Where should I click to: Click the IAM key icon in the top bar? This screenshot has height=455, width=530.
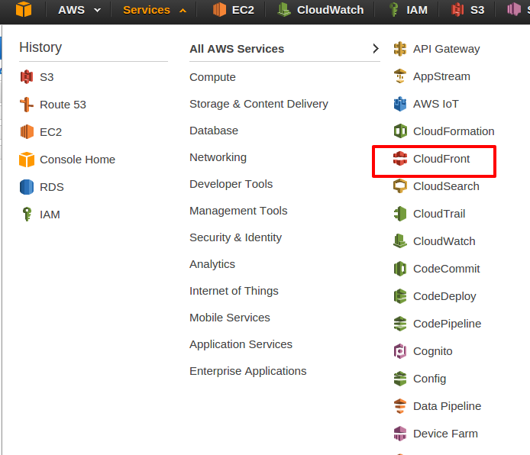(393, 9)
